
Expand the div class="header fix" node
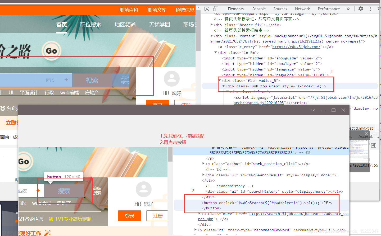click(x=212, y=25)
